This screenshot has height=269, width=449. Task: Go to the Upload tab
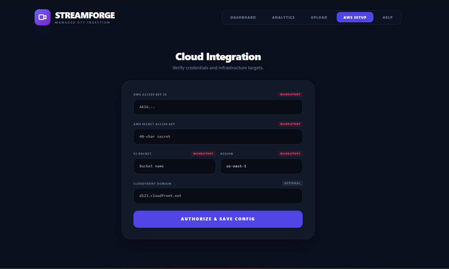pos(319,17)
